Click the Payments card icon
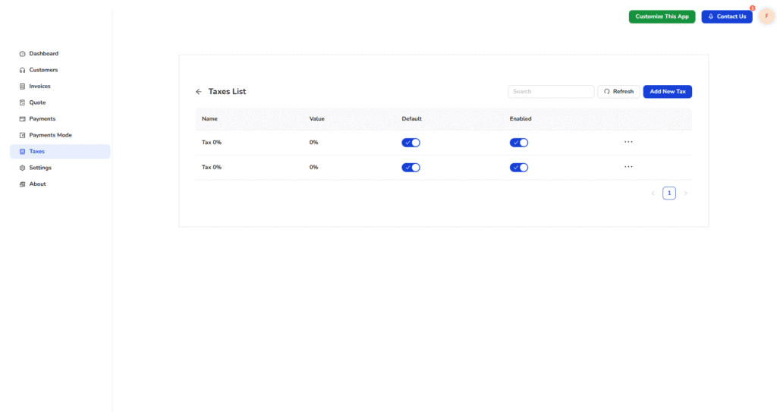The height and width of the screenshot is (412, 777). (23, 119)
